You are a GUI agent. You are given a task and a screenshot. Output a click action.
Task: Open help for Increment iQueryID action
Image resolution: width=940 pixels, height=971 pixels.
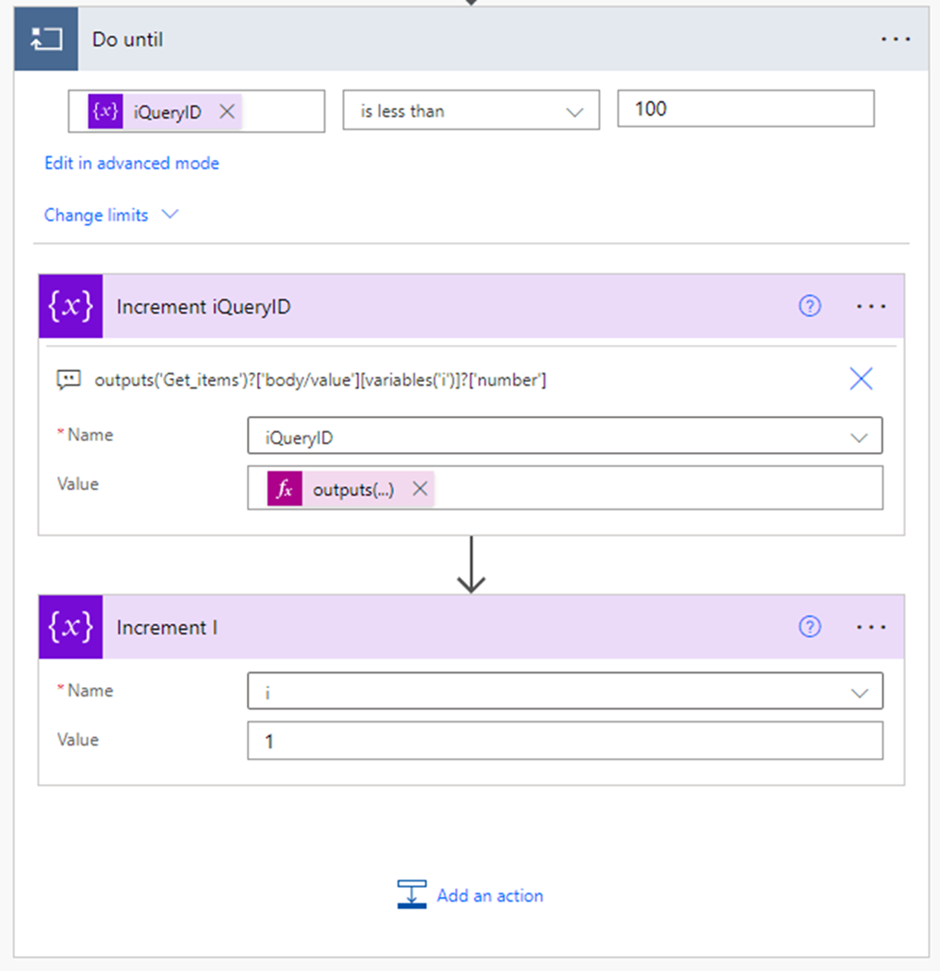point(810,306)
